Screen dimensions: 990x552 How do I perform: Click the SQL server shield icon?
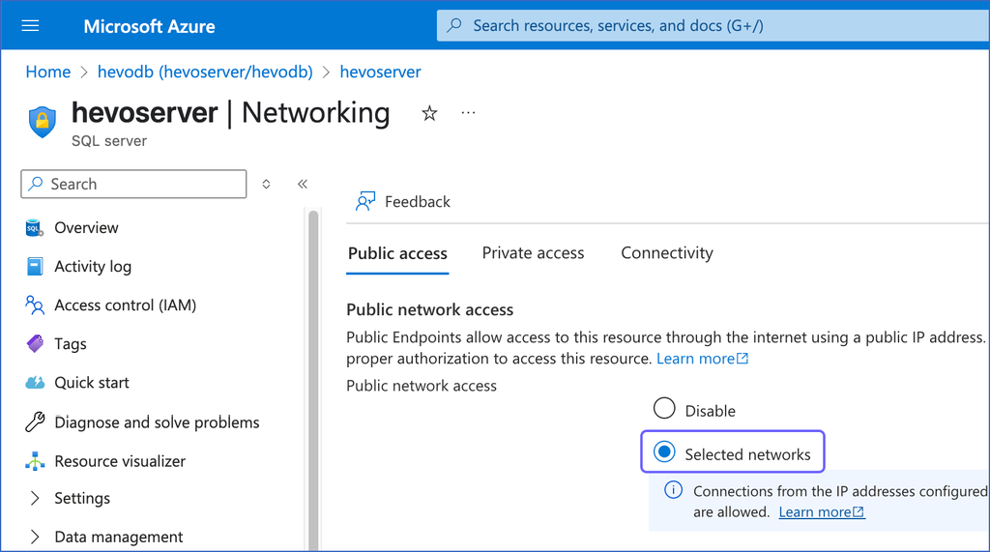[x=43, y=121]
